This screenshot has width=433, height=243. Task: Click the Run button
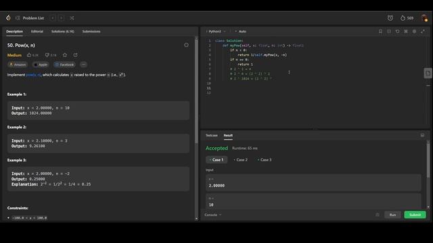tap(392, 215)
